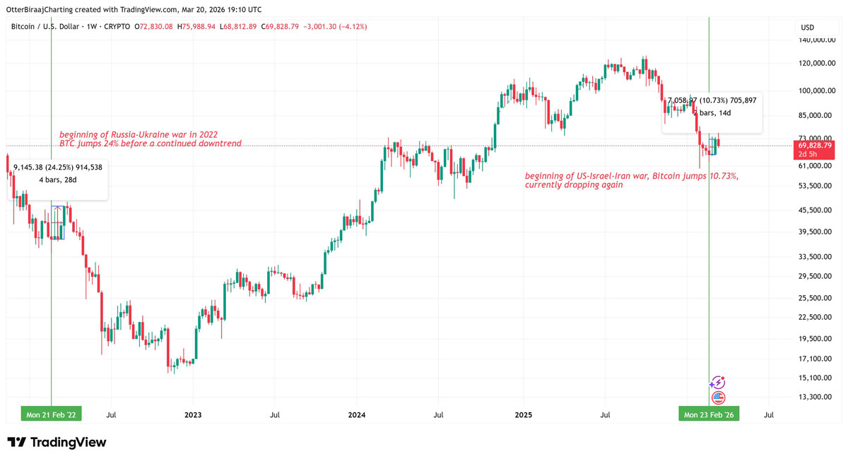The height and width of the screenshot is (461, 848).
Task: Click the TradingView logo
Action: [57, 443]
